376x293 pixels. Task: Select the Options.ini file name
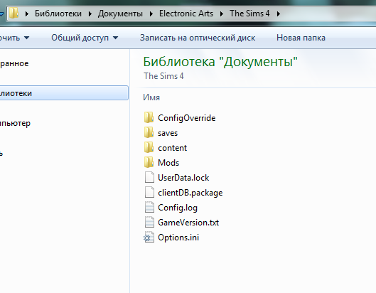178,238
